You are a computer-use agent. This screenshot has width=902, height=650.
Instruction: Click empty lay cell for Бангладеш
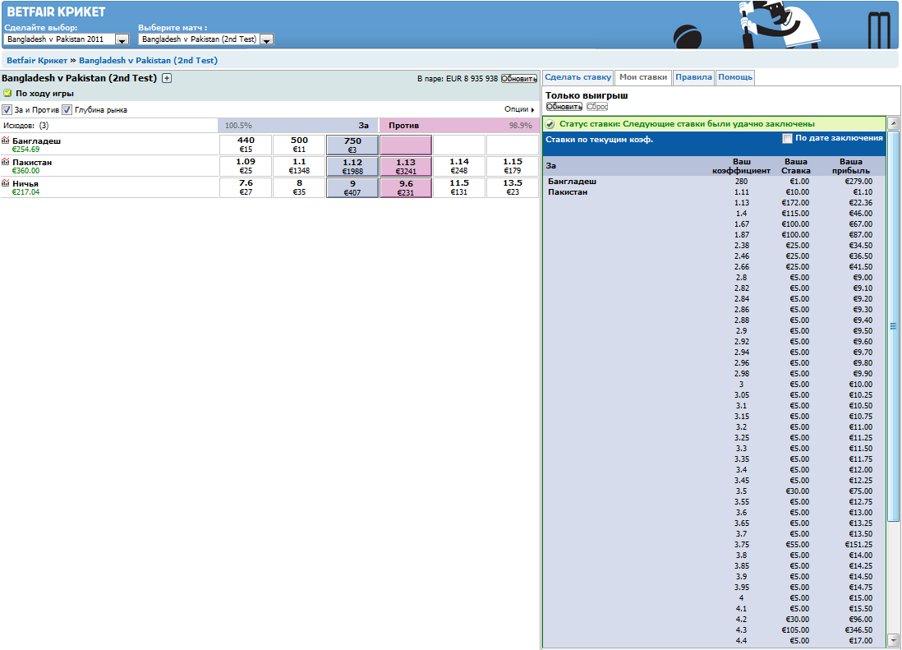[x=406, y=145]
